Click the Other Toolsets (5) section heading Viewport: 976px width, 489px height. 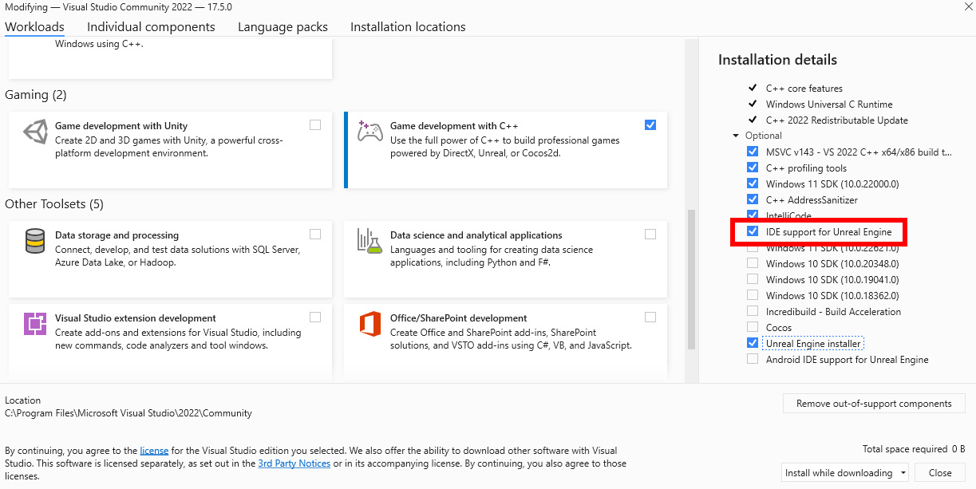click(54, 204)
